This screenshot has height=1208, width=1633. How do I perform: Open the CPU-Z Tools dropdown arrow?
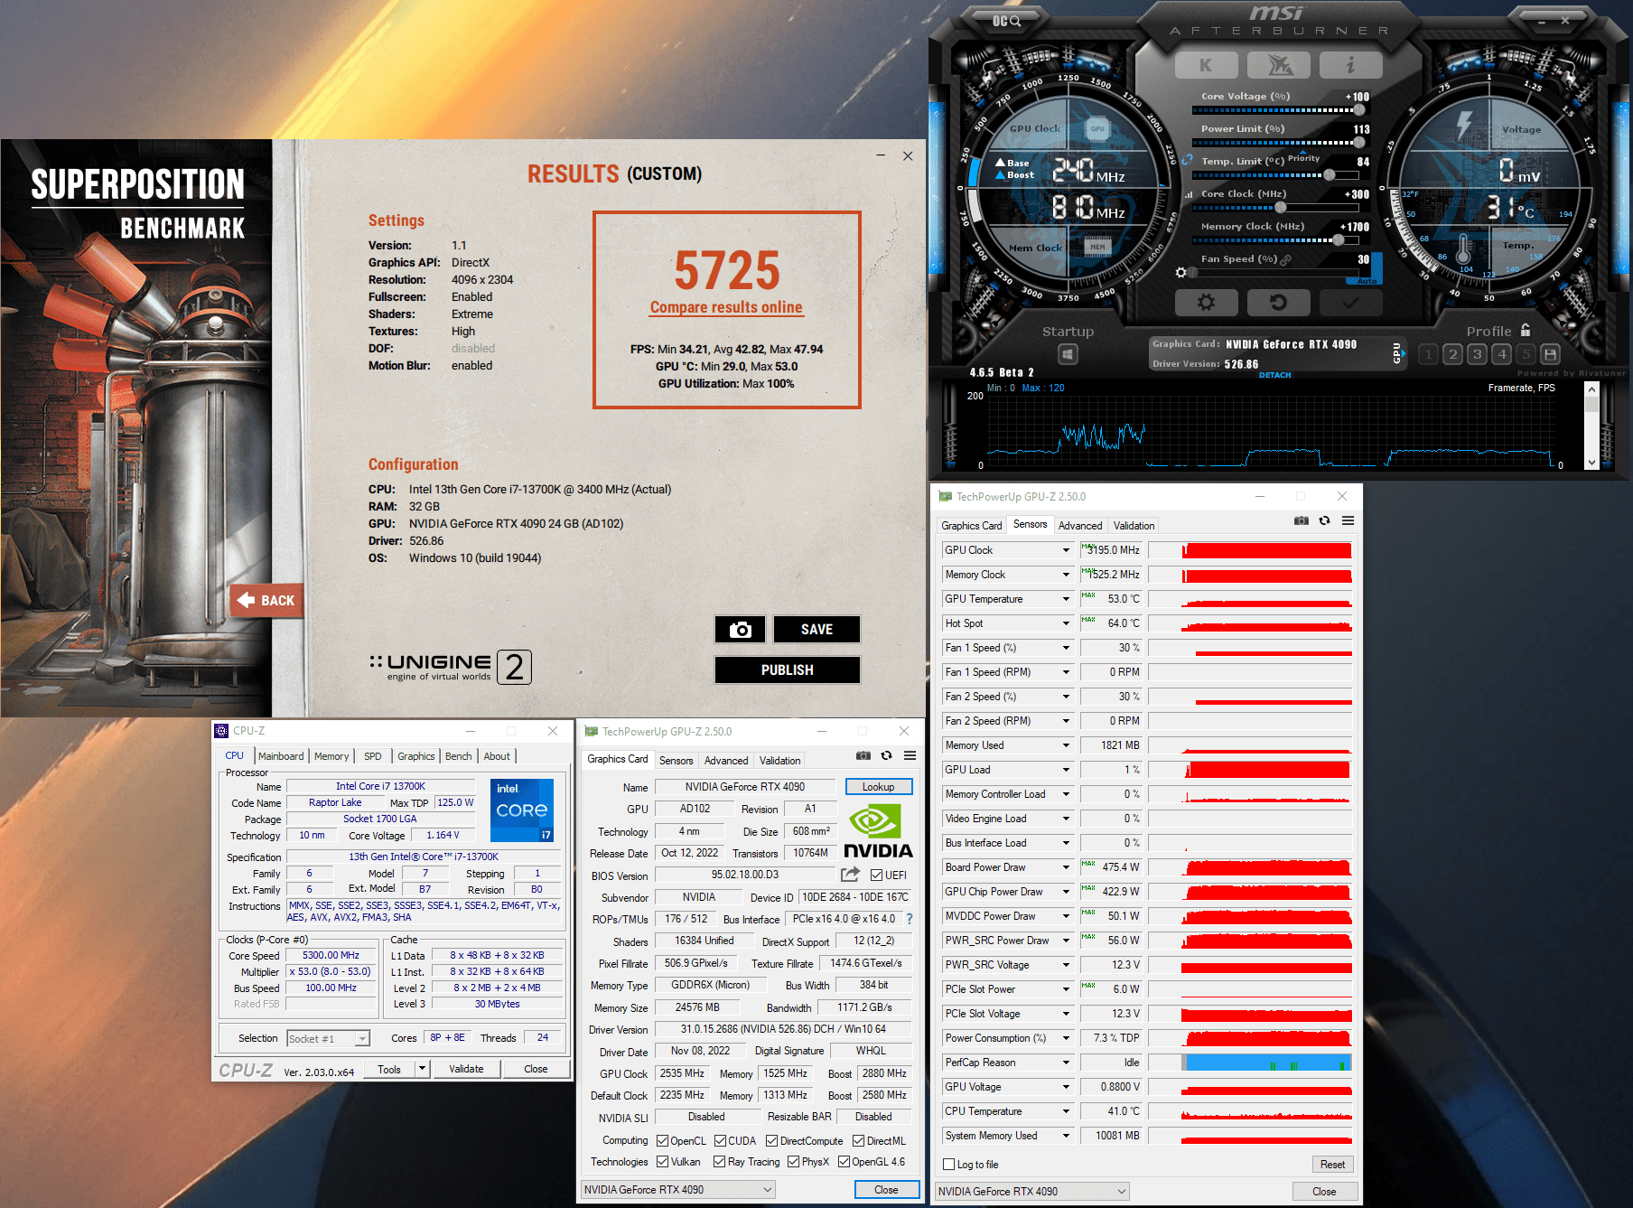point(421,1069)
